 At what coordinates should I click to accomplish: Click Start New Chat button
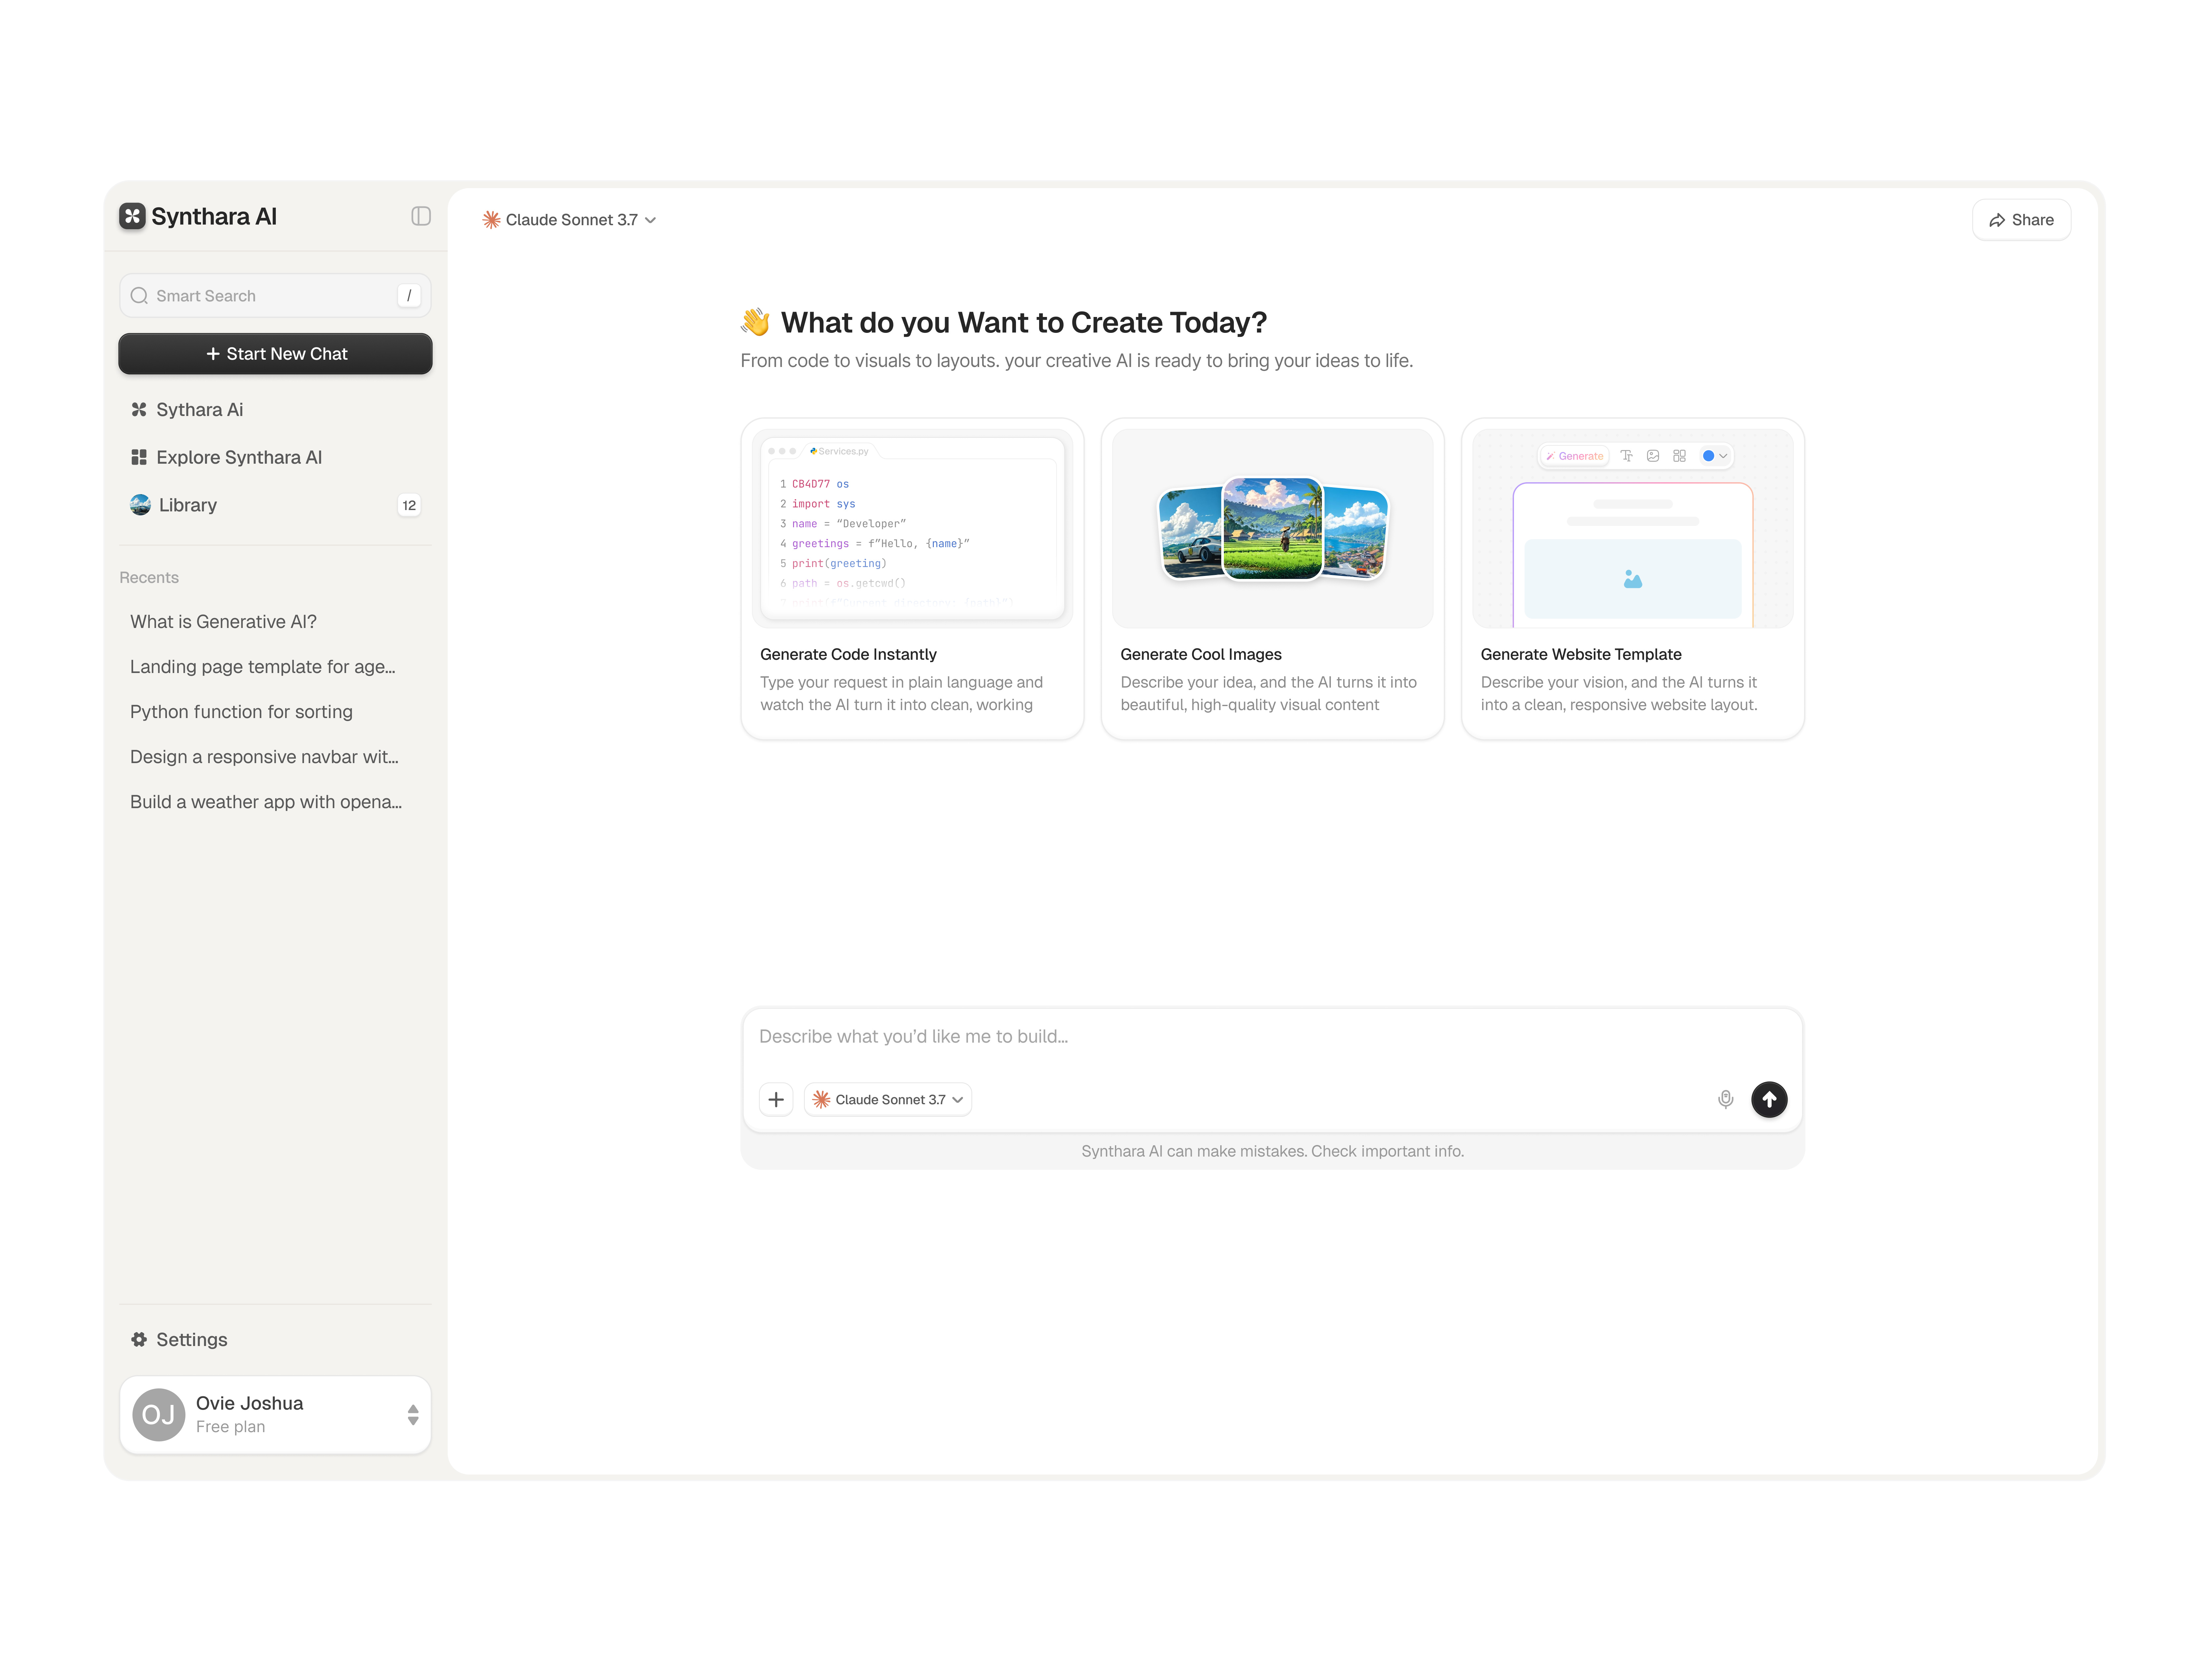tap(275, 354)
